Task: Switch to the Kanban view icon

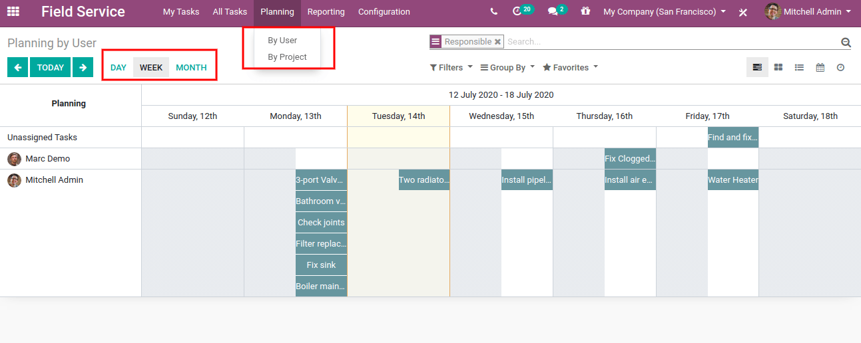Action: point(778,67)
